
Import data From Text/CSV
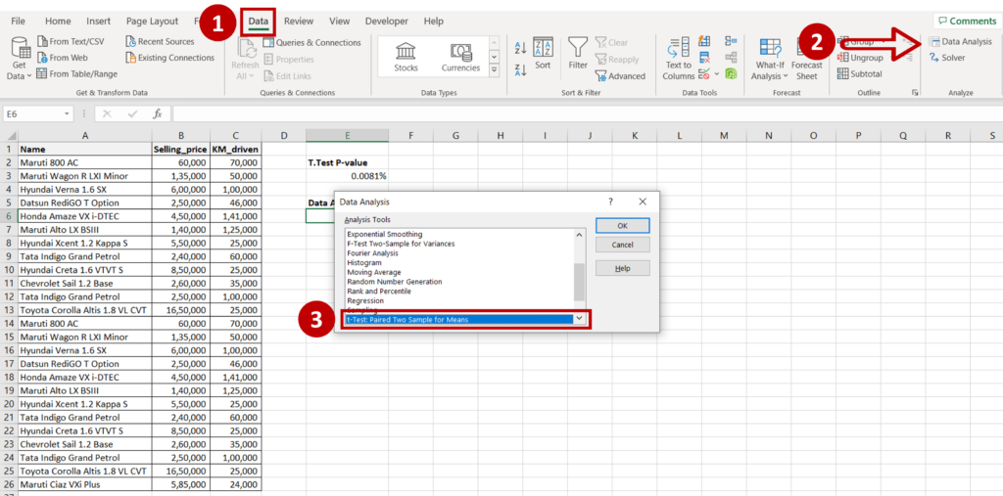pyautogui.click(x=70, y=41)
